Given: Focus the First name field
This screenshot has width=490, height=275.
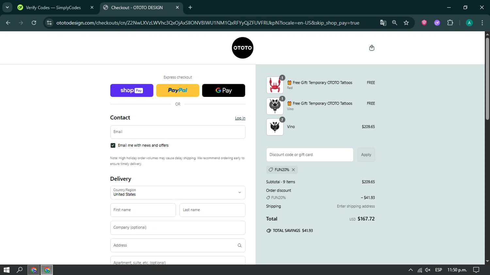Looking at the screenshot, I should [143, 210].
